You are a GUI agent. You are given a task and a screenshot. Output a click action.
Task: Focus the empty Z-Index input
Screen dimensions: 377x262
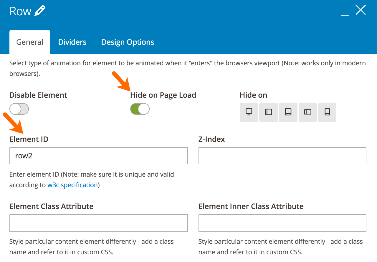(282, 155)
